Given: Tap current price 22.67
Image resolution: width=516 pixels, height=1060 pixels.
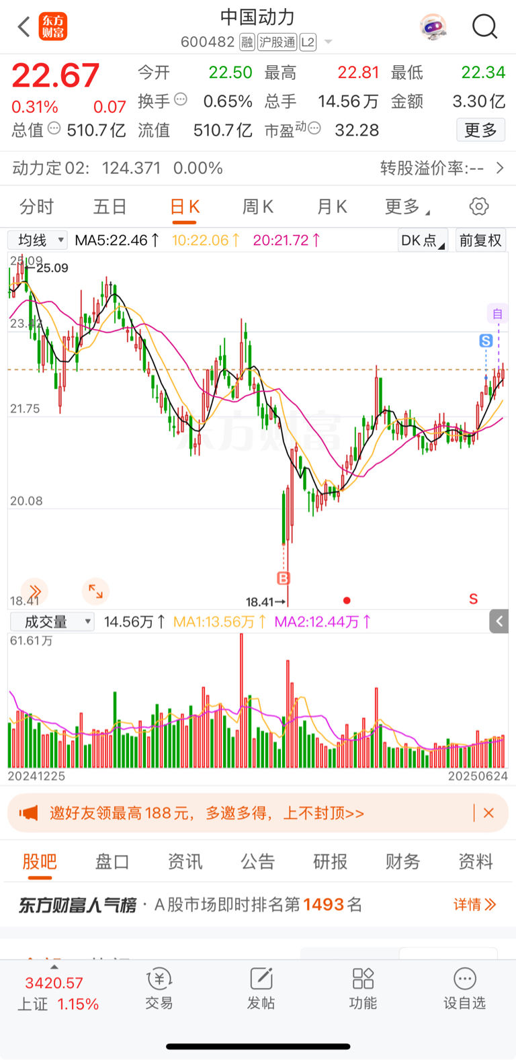Looking at the screenshot, I should (56, 75).
